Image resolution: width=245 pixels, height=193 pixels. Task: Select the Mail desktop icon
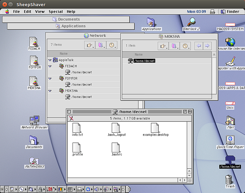(x=231, y=122)
